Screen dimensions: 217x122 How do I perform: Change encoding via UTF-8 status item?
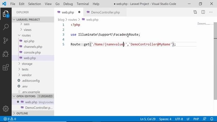pos(179,119)
